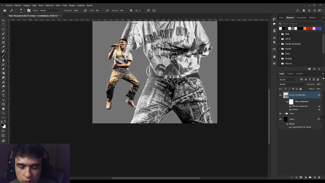This screenshot has width=325, height=183.
Task: Select the Clone Stamp tool
Action: (x=3, y=60)
